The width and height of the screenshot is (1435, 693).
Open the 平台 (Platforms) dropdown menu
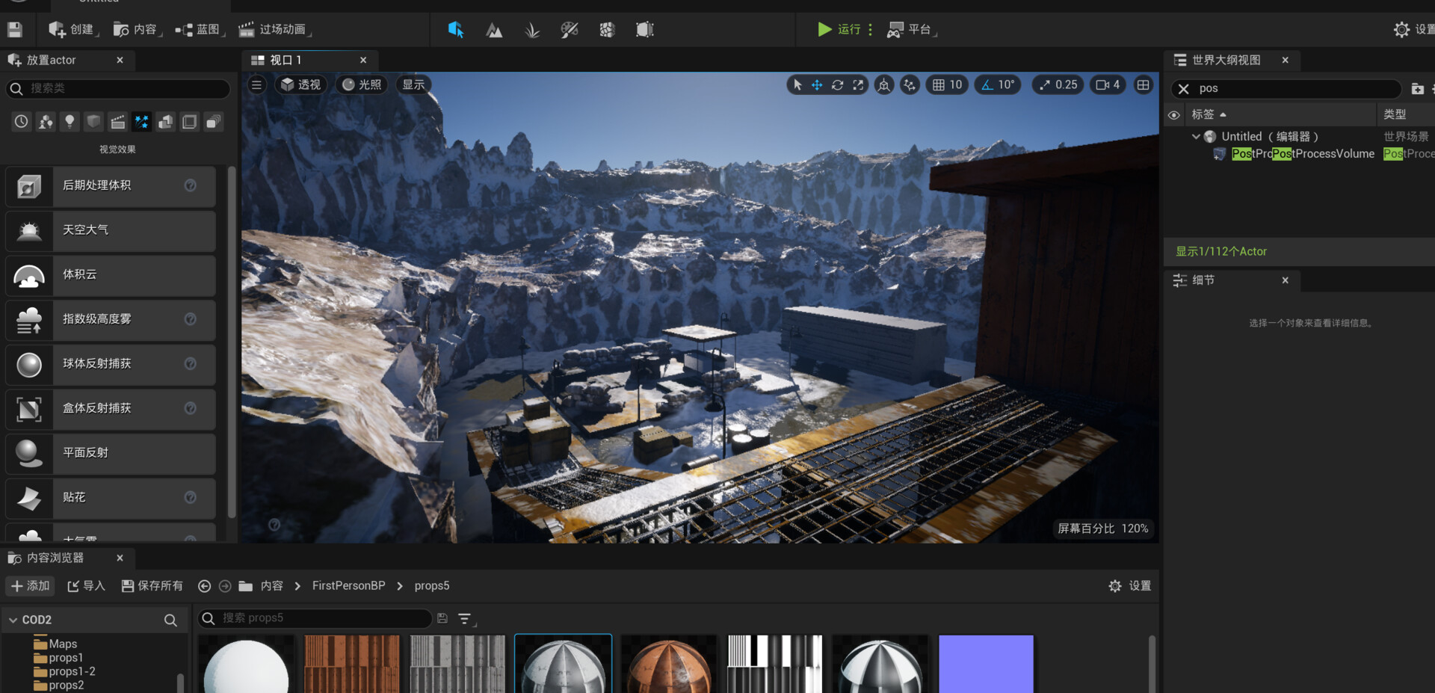911,29
